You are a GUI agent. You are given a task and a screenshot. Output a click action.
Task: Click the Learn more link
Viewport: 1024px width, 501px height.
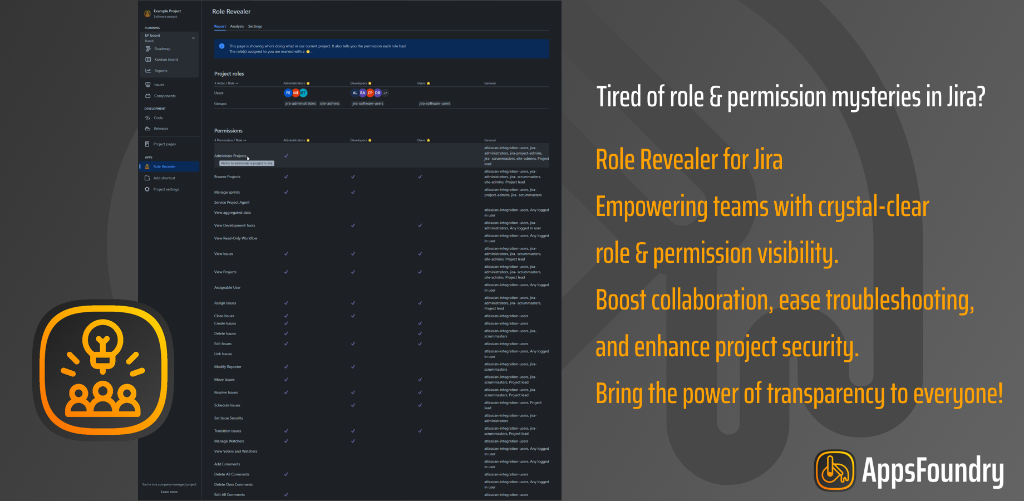click(169, 492)
